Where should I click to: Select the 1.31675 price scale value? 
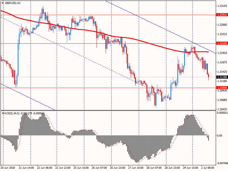[222, 62]
